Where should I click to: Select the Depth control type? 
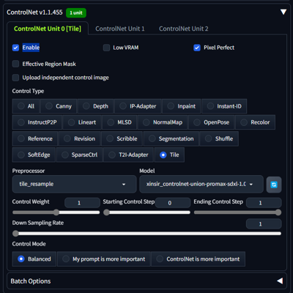point(95,106)
